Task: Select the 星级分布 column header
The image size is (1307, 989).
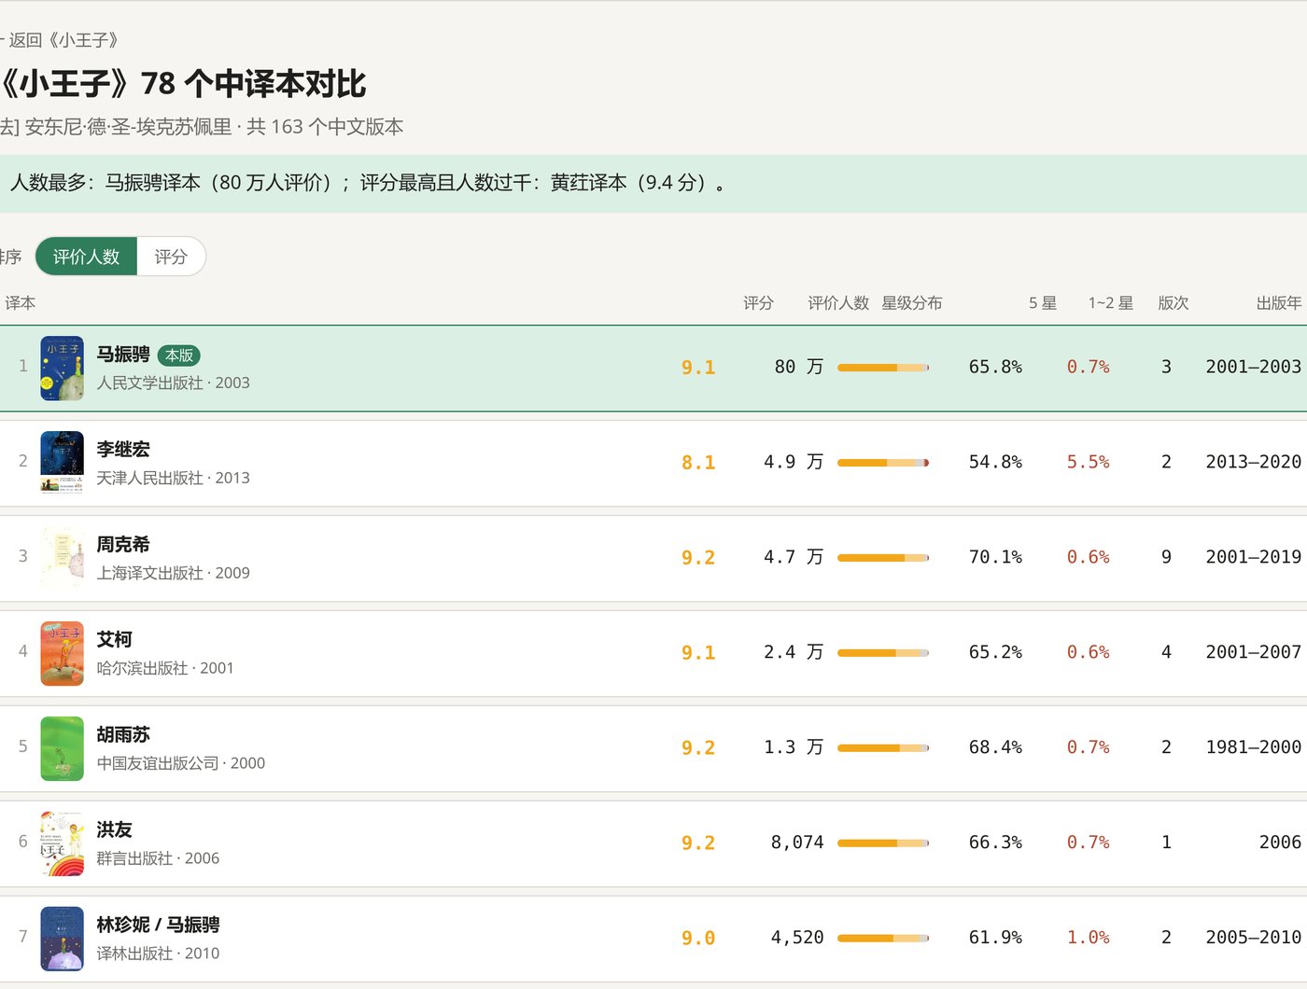Action: coord(912,303)
